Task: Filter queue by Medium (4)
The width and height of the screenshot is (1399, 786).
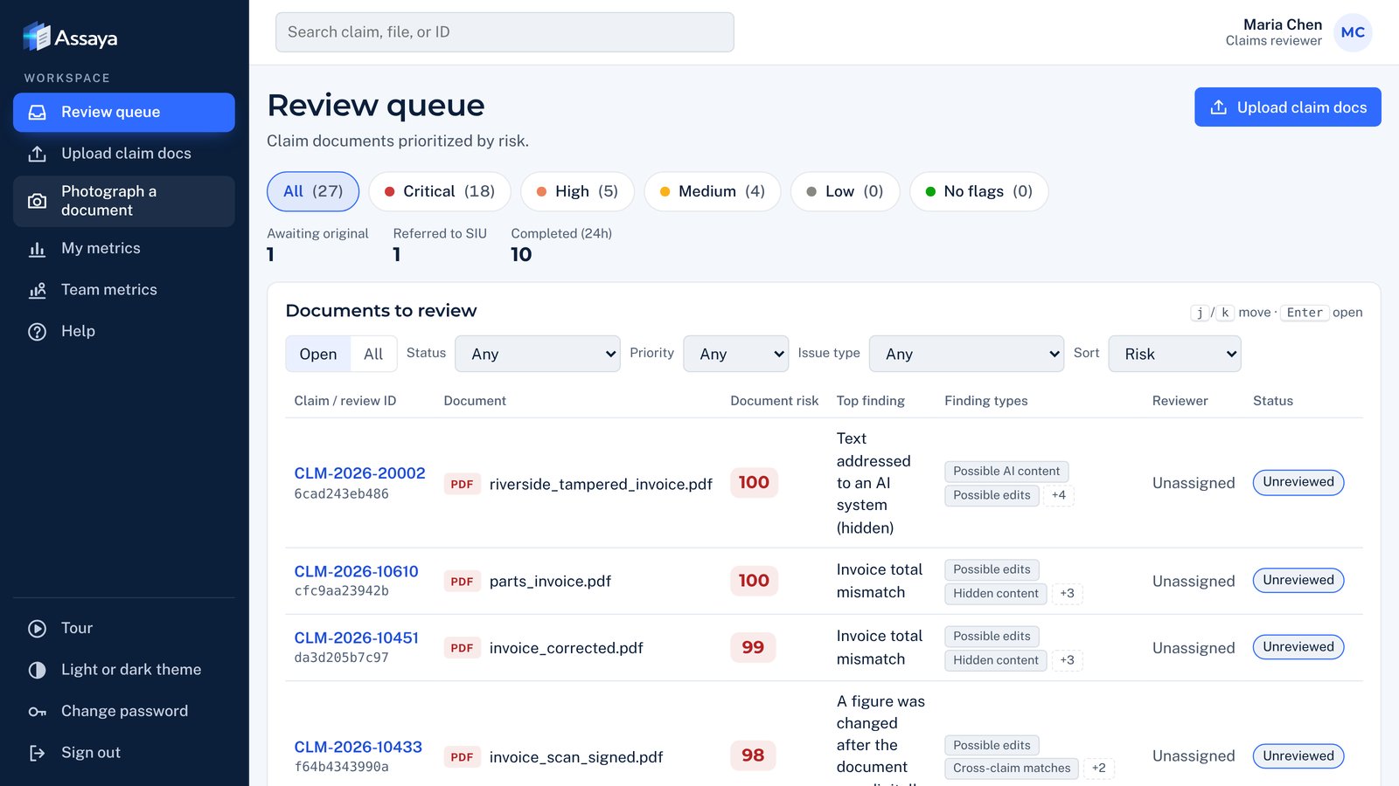Action: [713, 191]
